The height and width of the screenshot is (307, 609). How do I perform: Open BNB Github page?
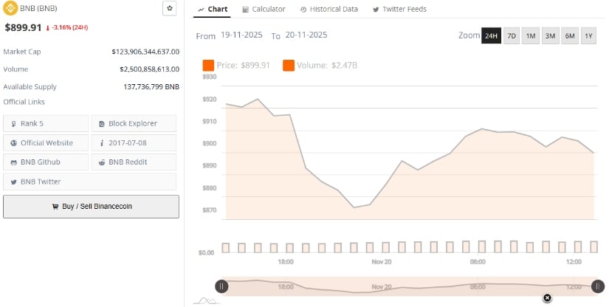click(x=46, y=162)
